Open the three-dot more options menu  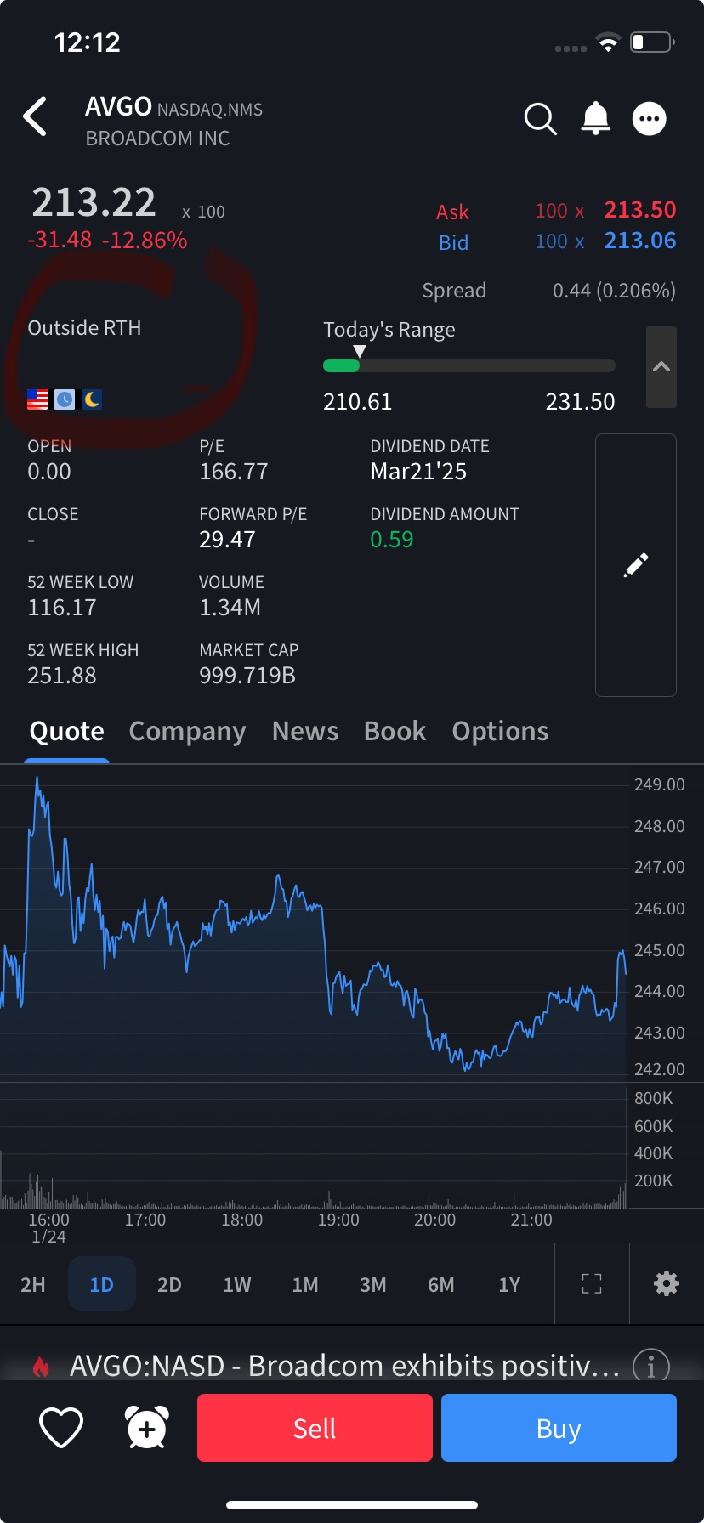coord(650,119)
